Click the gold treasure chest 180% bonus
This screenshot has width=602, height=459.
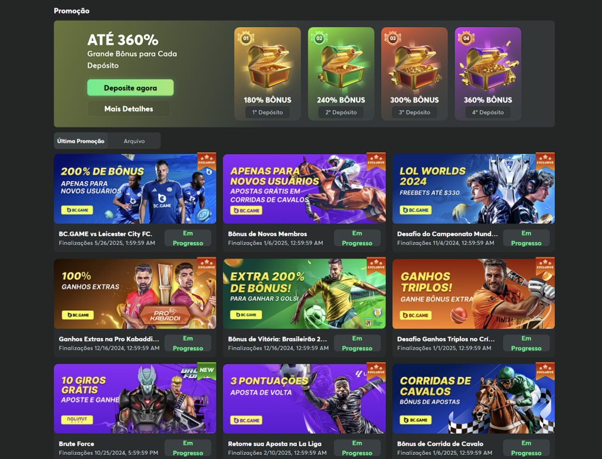(267, 73)
